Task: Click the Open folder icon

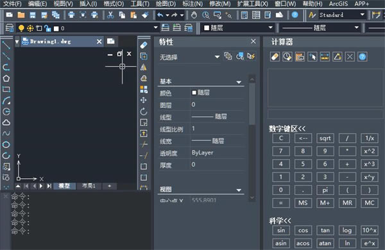Action: tap(21, 15)
